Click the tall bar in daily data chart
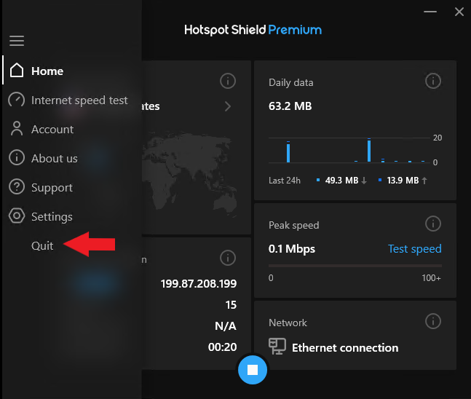The height and width of the screenshot is (399, 471). pyautogui.click(x=369, y=150)
